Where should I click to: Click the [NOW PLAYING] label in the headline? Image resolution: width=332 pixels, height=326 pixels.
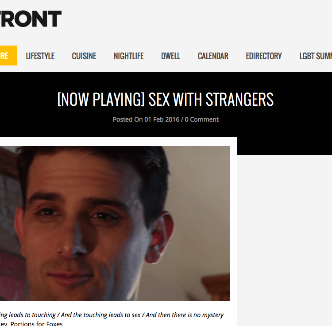(x=101, y=99)
